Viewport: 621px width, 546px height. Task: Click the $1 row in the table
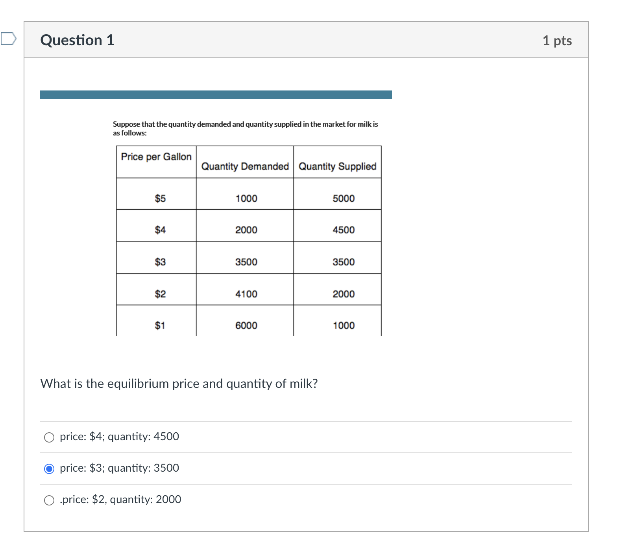(159, 325)
